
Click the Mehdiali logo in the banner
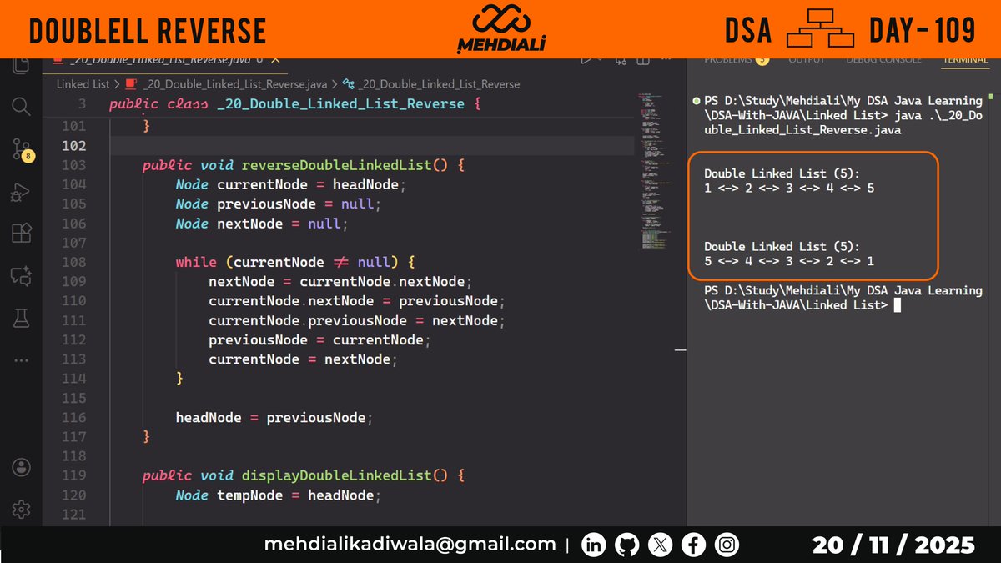(500, 29)
